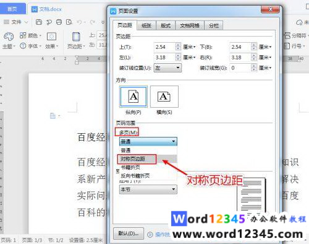Click the print icon in toolbar
Image resolution: width=309 pixels, height=244 pixels.
click(x=59, y=22)
